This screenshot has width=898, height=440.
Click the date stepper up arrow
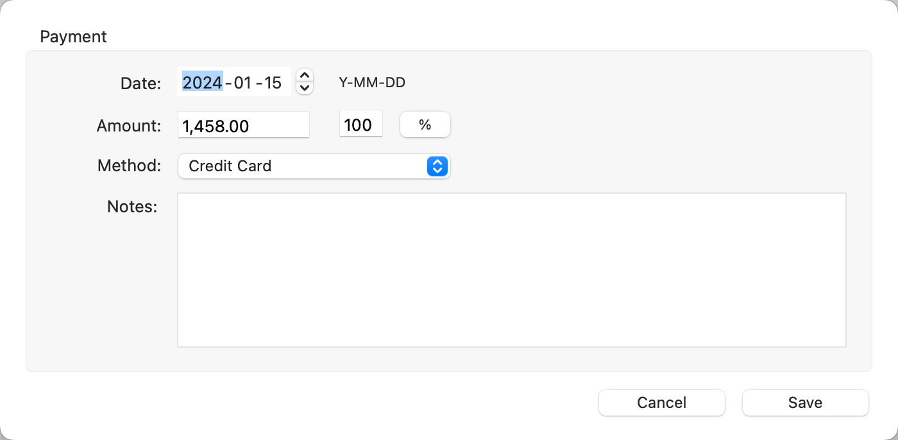(305, 76)
